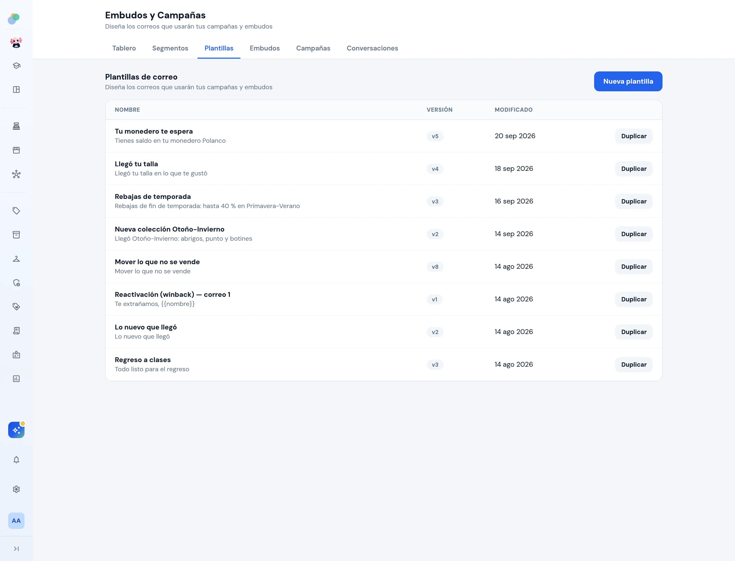
Task: Switch to the Embudos tab
Action: 265,48
